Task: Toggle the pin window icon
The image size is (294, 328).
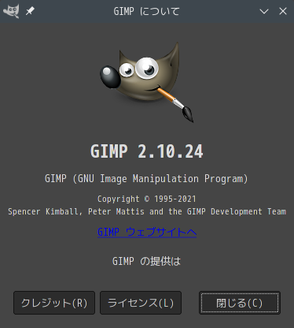Action: (30, 11)
